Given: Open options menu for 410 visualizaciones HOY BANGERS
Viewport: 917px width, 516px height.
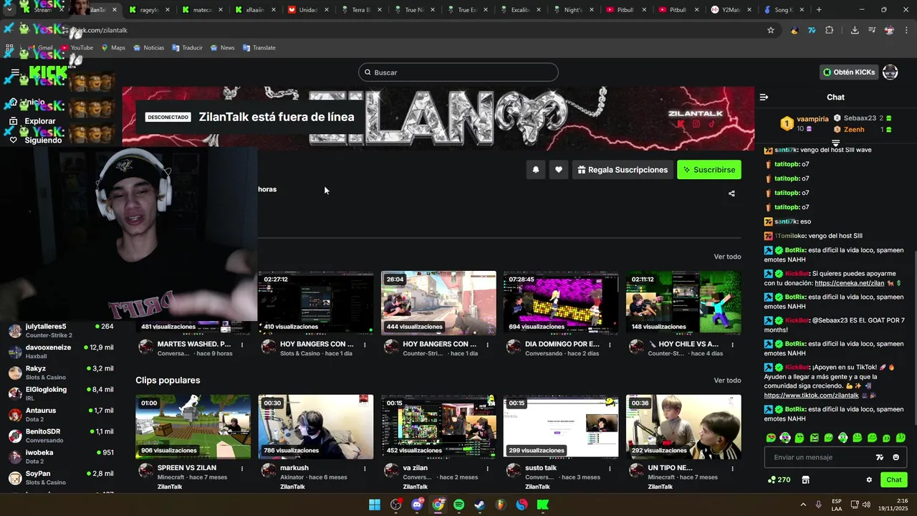Looking at the screenshot, I should tap(365, 345).
